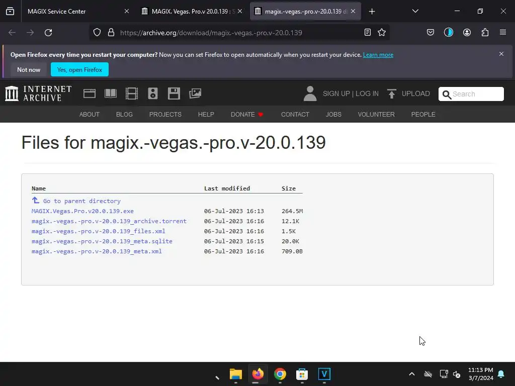Close the MAGIX Service Center tab

[x=126, y=11]
